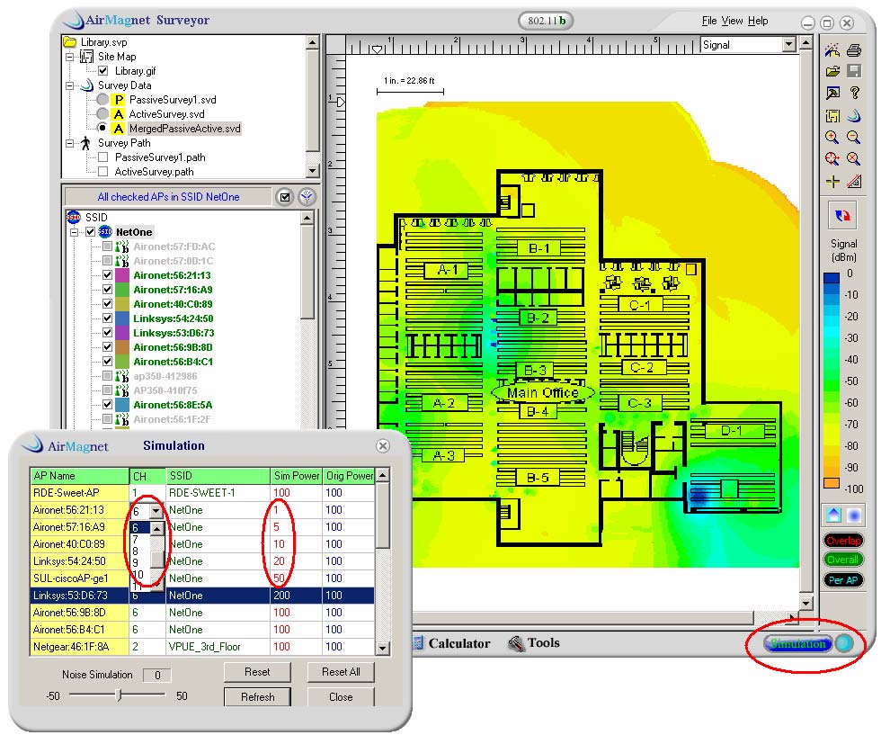Uncheck Aironet:56:21:13 in the AP tree
Image resolution: width=890 pixels, height=744 pixels.
coord(107,275)
